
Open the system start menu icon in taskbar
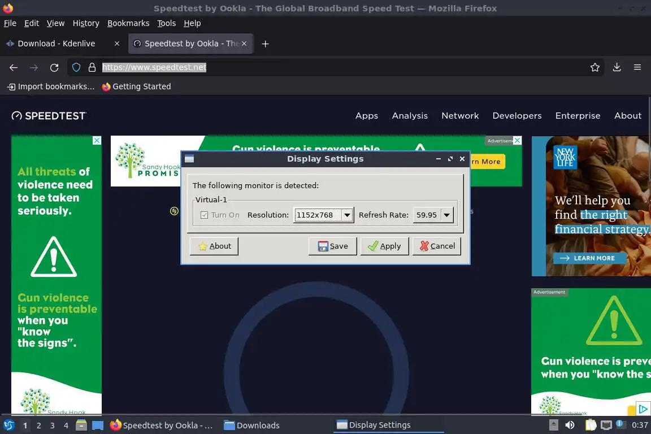pos(8,426)
